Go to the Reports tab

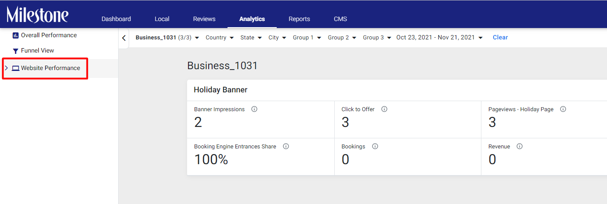(299, 19)
